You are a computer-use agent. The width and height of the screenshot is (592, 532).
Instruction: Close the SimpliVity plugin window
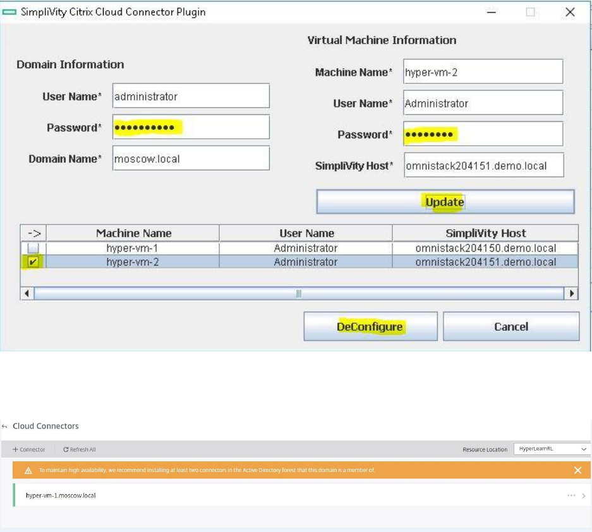click(570, 12)
